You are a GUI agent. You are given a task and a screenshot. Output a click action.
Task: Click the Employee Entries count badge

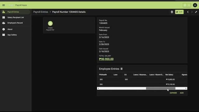coord(122,69)
